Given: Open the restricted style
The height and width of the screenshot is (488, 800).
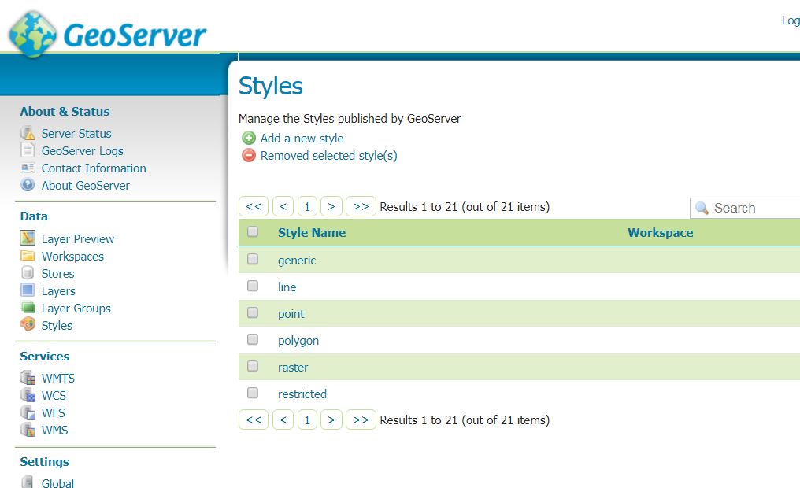Looking at the screenshot, I should tap(302, 394).
